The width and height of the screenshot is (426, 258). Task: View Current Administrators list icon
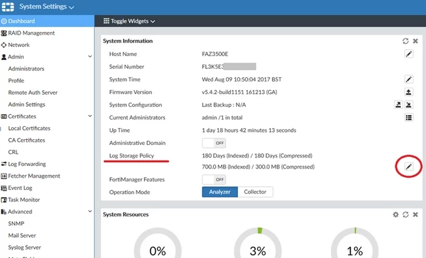coord(408,117)
